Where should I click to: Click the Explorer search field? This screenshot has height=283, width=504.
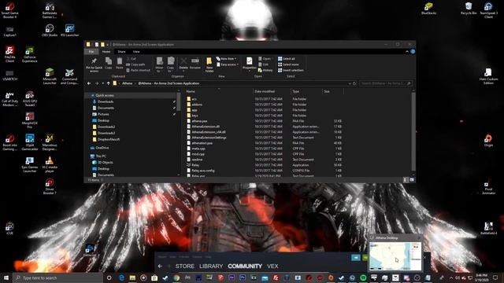coord(385,83)
